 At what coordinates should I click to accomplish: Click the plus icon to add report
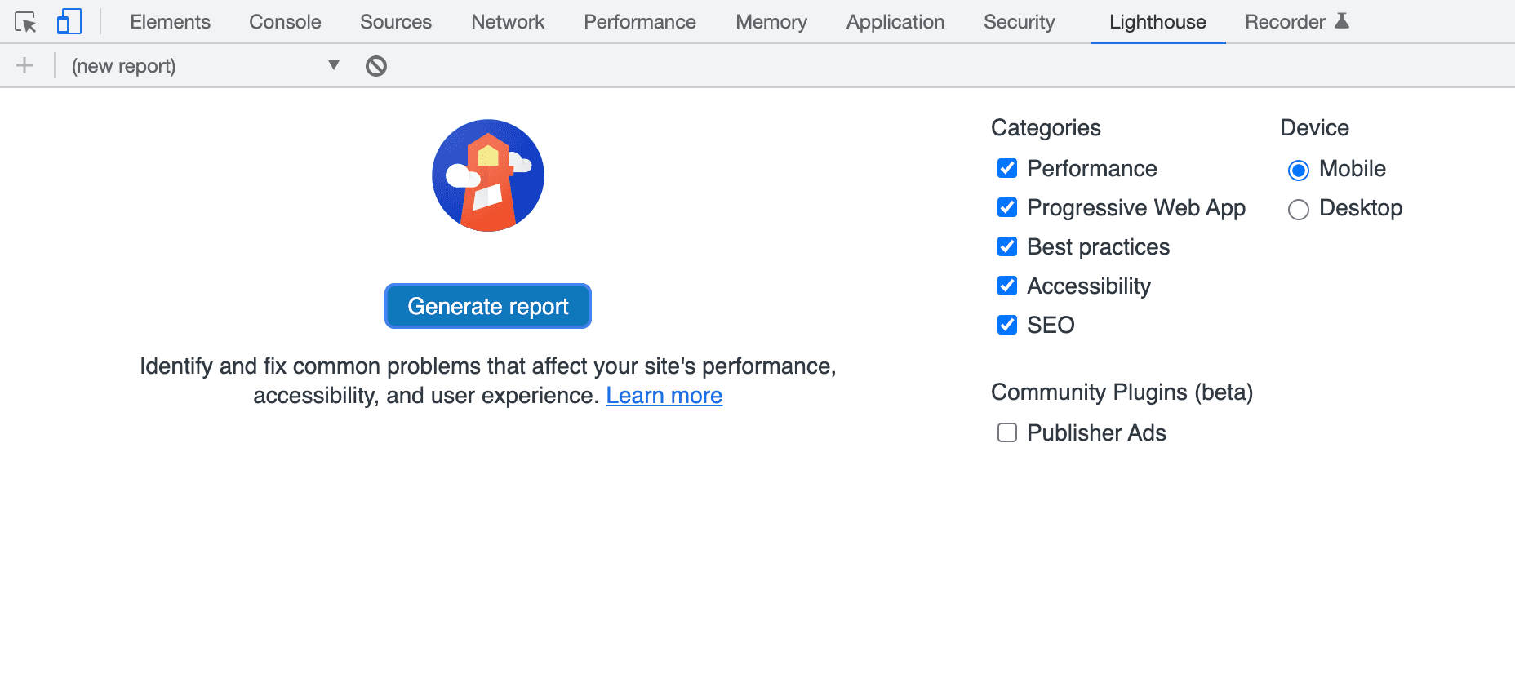pos(24,66)
